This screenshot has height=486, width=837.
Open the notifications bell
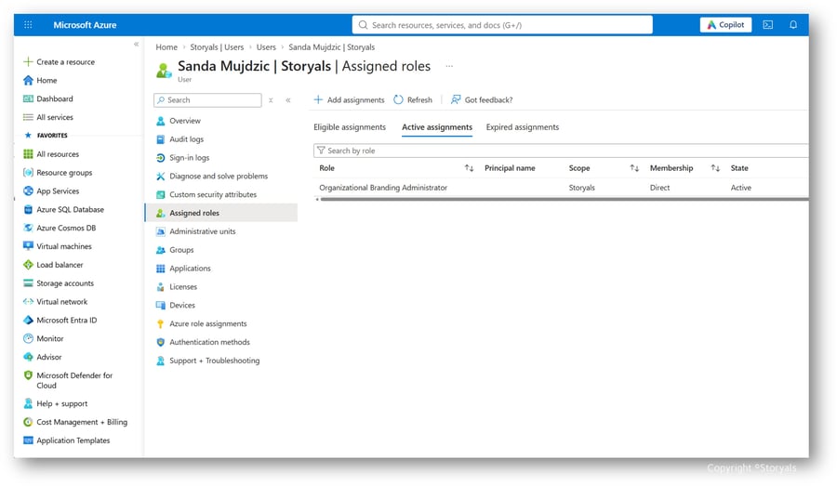pyautogui.click(x=793, y=24)
